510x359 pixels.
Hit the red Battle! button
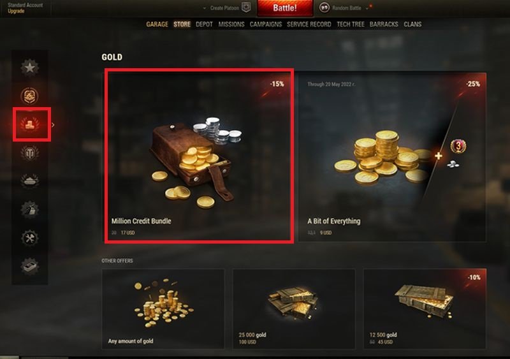284,8
